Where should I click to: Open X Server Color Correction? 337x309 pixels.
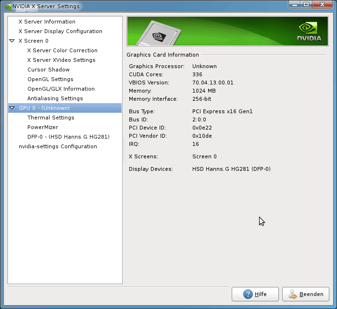(x=62, y=50)
